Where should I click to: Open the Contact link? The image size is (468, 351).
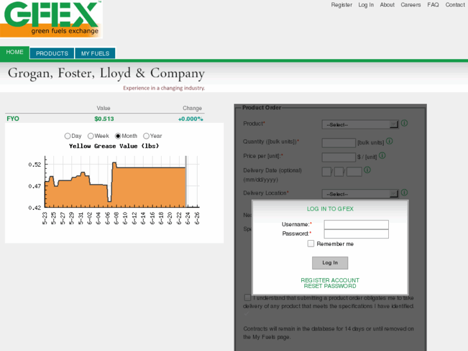(x=455, y=5)
